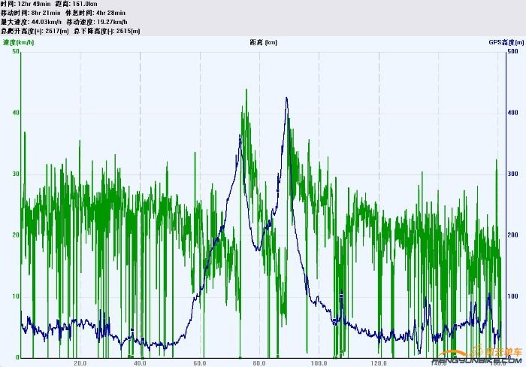Click the 10 tick on left speed axis
The height and width of the screenshot is (367, 526).
[x=16, y=296]
